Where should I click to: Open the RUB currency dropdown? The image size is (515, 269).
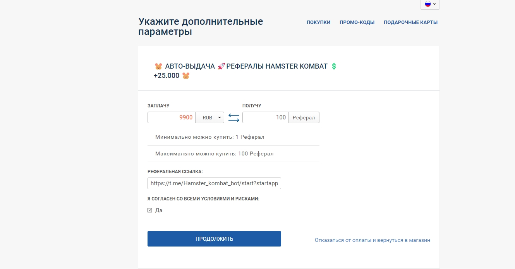209,117
